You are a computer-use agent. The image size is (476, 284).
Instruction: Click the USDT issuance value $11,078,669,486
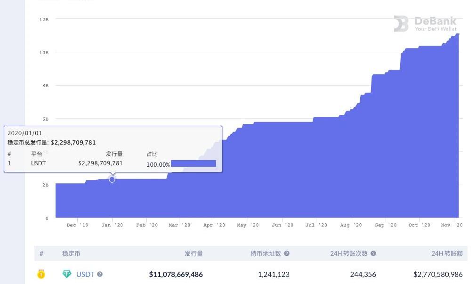[x=176, y=274]
